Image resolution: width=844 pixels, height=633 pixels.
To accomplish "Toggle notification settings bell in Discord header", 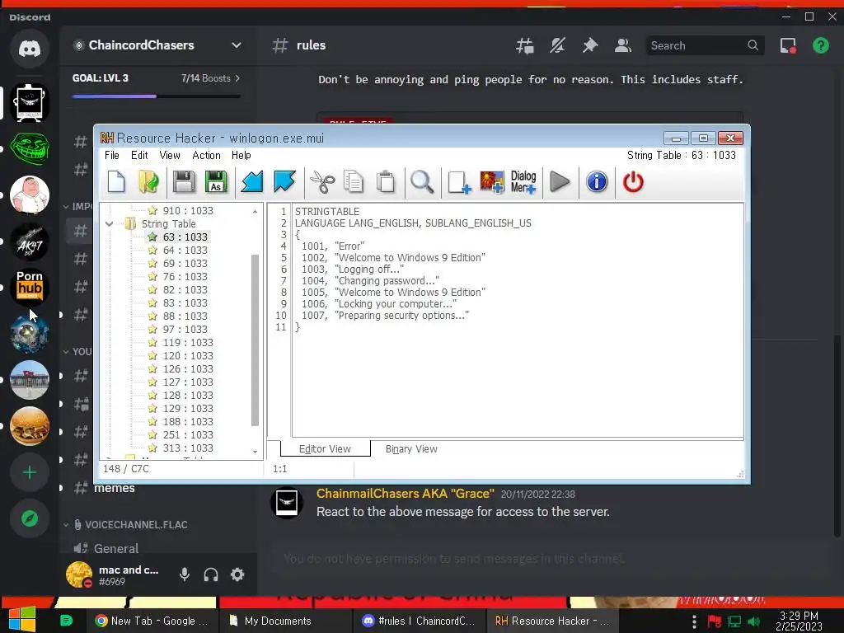I will click(x=557, y=46).
